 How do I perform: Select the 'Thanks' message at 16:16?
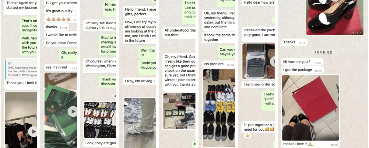[294, 42]
